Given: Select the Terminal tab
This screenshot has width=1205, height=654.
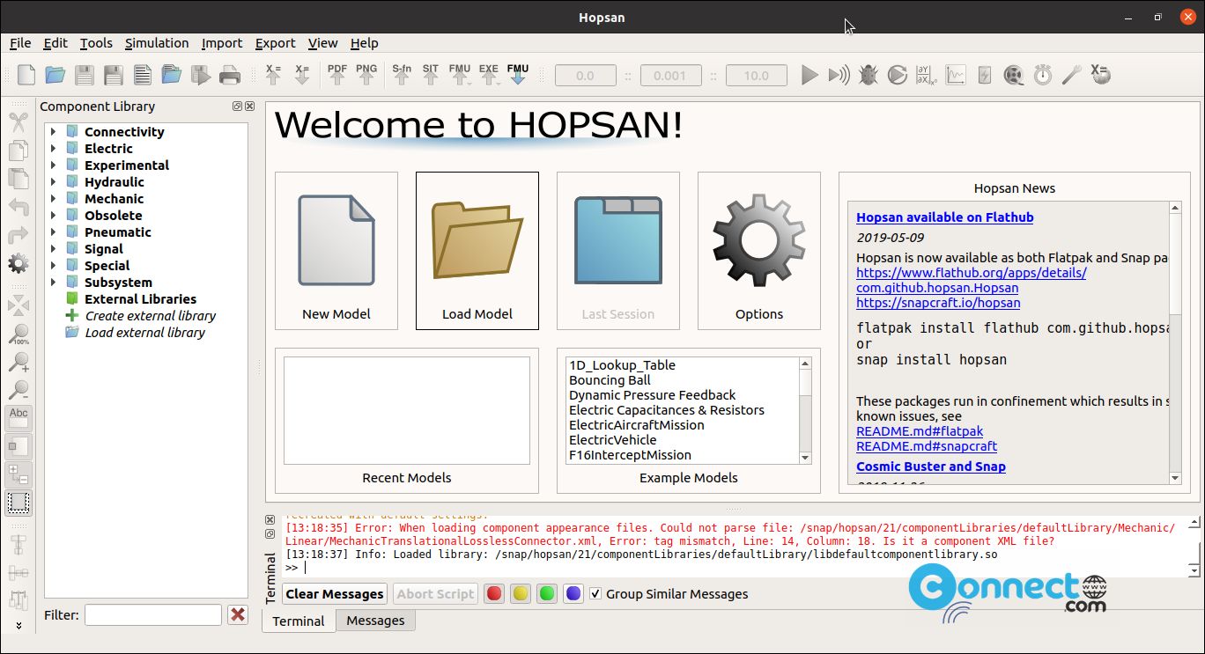Looking at the screenshot, I should tap(299, 621).
